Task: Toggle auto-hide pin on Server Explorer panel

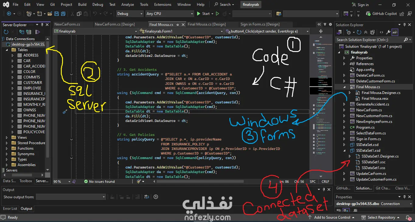Action: tap(42, 25)
